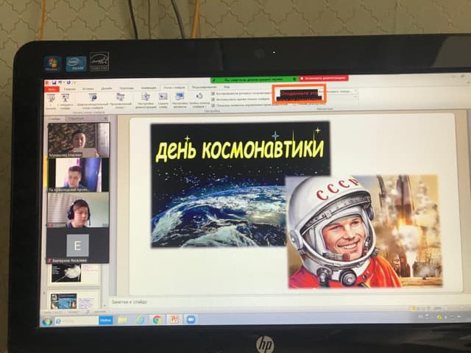Switch to the Home (Главная) ribbon tab
The width and height of the screenshot is (471, 353).
(70, 89)
